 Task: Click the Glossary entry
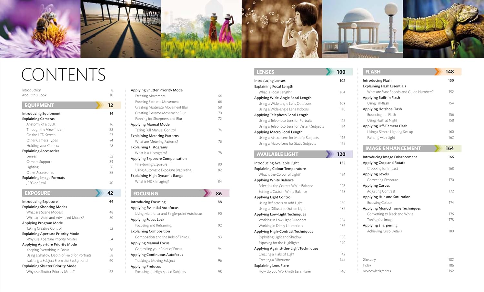tap(369, 260)
